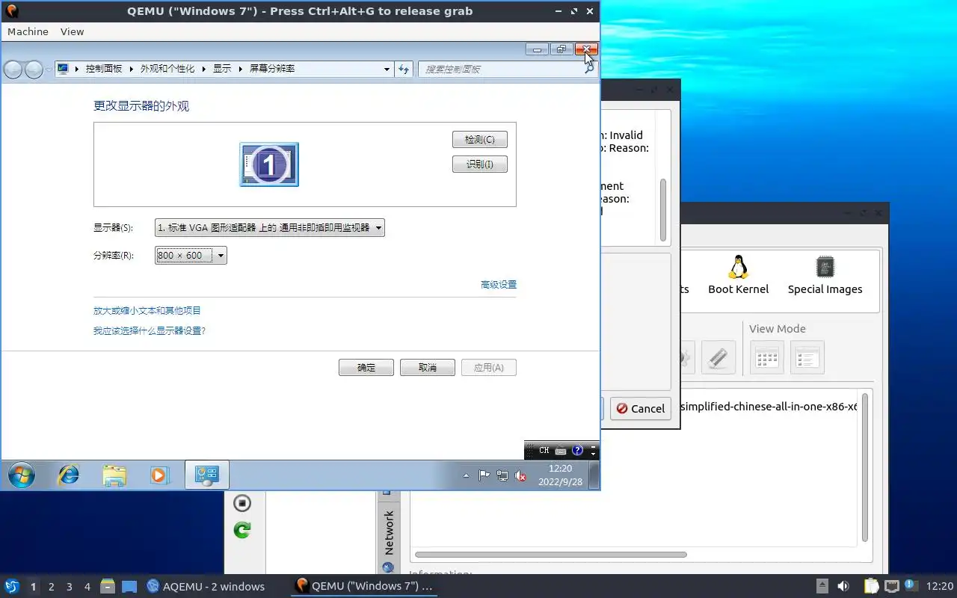Switch AQEMU View Mode to detailed list
The image size is (957, 598).
tap(807, 357)
